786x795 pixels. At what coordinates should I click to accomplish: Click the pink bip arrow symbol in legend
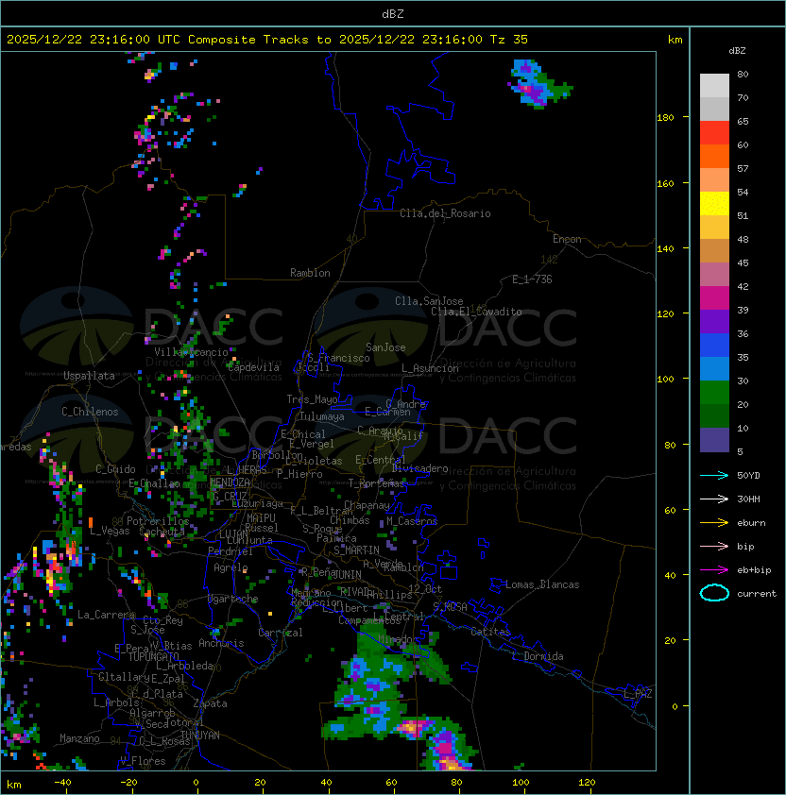[x=714, y=546]
